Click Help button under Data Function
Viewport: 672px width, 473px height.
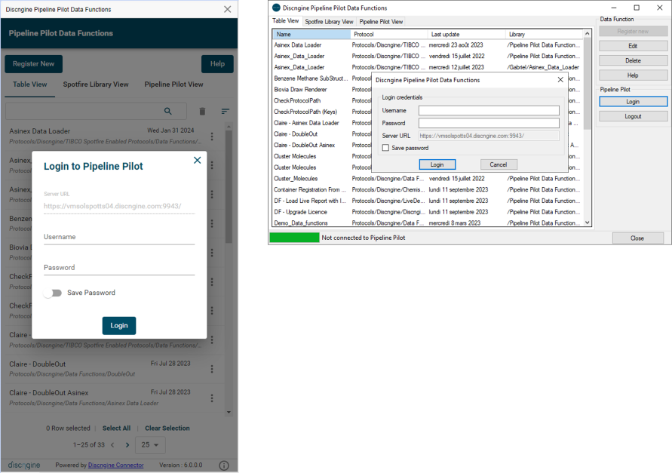click(633, 75)
